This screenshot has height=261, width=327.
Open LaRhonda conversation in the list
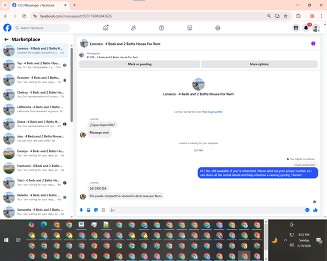tap(35, 109)
